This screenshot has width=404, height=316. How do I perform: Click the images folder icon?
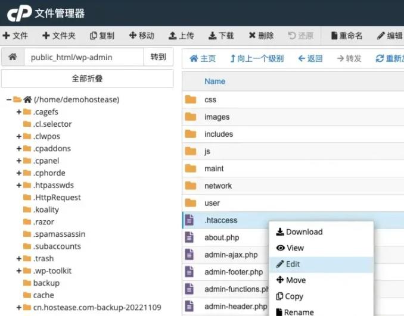click(191, 117)
